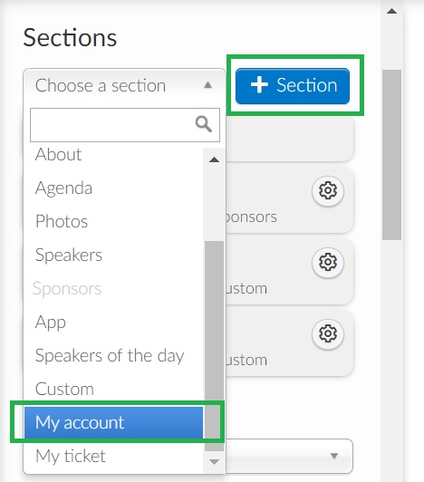The height and width of the screenshot is (482, 424).
Task: Click page scrollbar up arrow
Action: pyautogui.click(x=391, y=12)
